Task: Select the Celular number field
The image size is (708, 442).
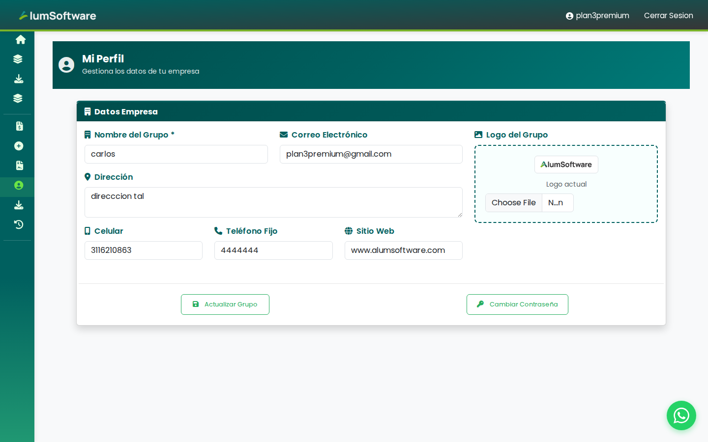Action: pos(143,250)
